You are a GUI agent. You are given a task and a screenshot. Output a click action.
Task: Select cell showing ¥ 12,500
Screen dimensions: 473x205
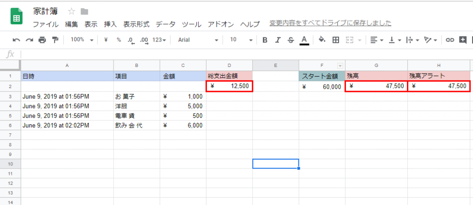230,86
